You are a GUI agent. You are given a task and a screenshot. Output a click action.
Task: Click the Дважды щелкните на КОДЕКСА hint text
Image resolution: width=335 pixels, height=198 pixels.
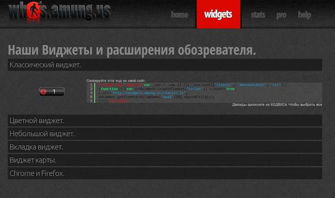tap(277, 104)
